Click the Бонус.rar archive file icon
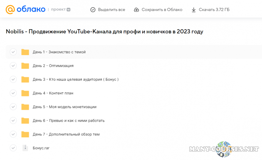The image size is (262, 160). (x=25, y=148)
